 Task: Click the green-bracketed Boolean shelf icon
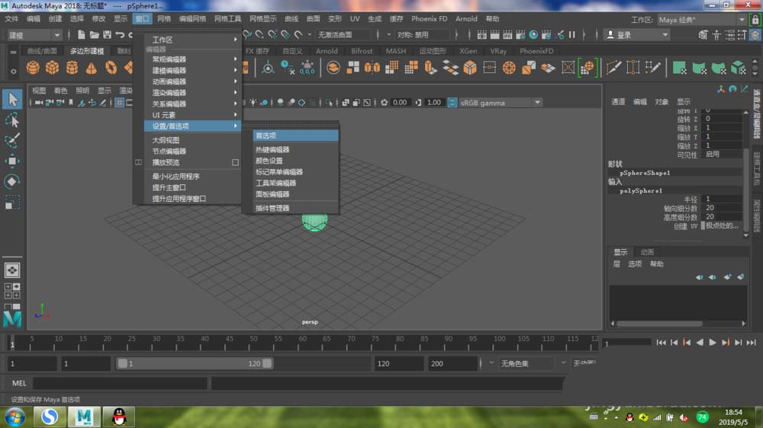[x=588, y=68]
